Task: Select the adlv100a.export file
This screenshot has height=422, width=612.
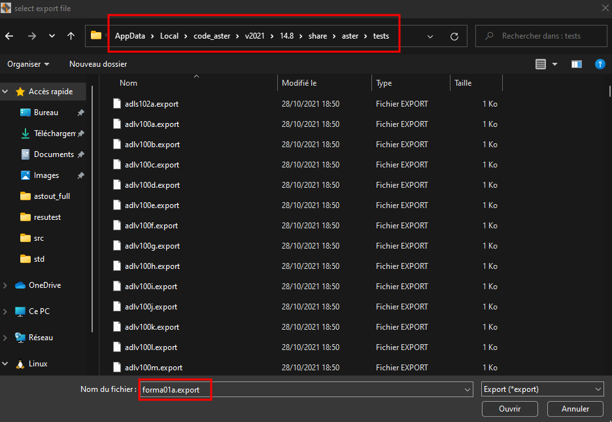Action: tap(152, 124)
